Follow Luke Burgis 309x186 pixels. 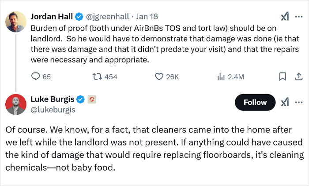tap(255, 102)
